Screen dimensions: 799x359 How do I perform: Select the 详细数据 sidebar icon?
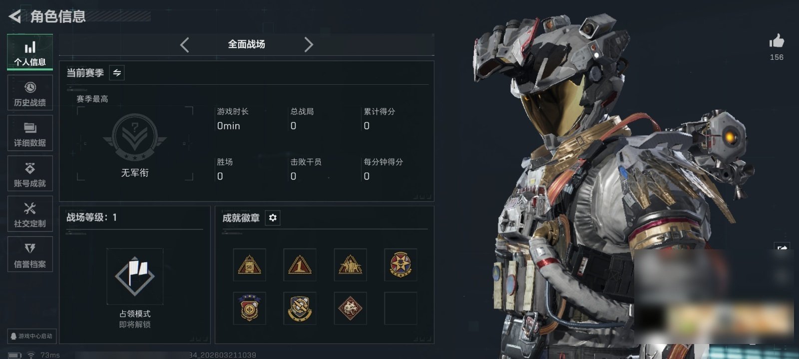tap(30, 133)
